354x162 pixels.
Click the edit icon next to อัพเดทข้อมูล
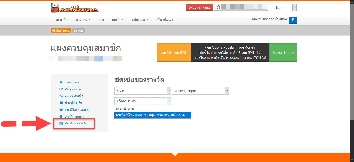click(x=61, y=89)
